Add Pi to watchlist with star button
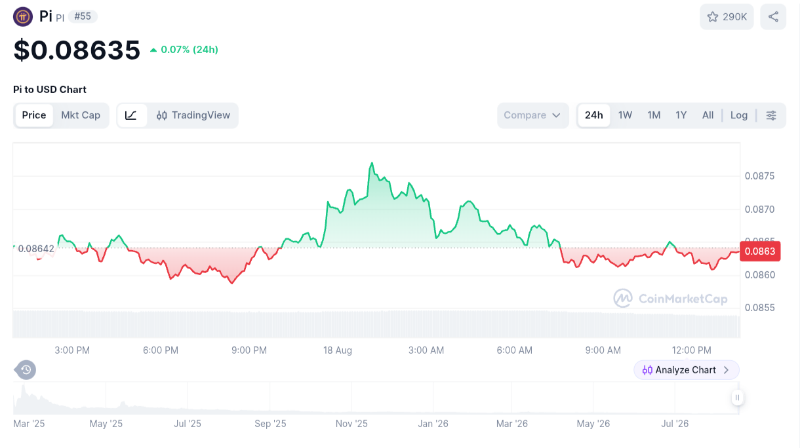Image resolution: width=800 pixels, height=448 pixels. click(x=727, y=17)
